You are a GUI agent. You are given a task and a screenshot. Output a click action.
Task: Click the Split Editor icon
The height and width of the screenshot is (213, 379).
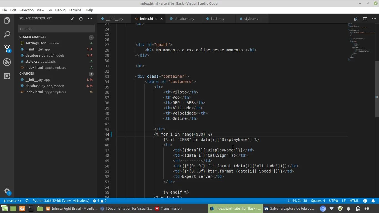365,19
